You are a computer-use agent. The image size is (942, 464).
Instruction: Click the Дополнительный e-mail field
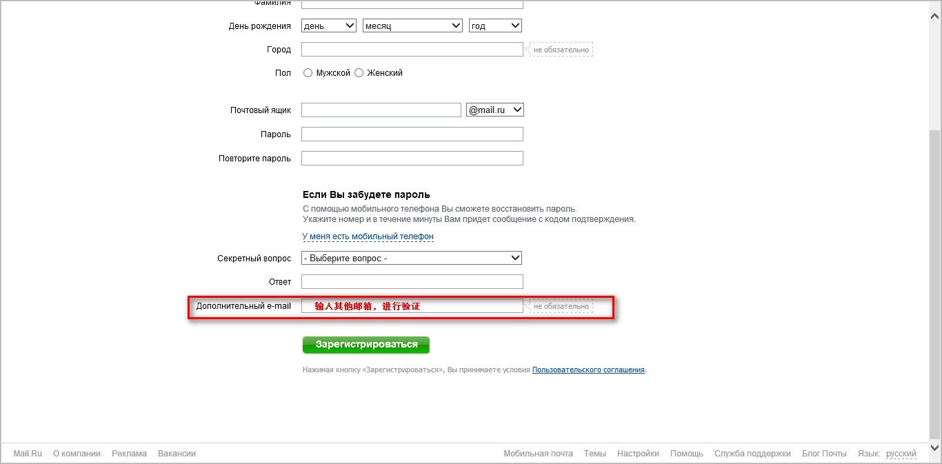tap(412, 306)
